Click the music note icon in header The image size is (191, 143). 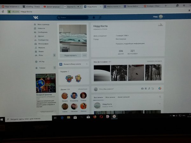[x=100, y=17]
